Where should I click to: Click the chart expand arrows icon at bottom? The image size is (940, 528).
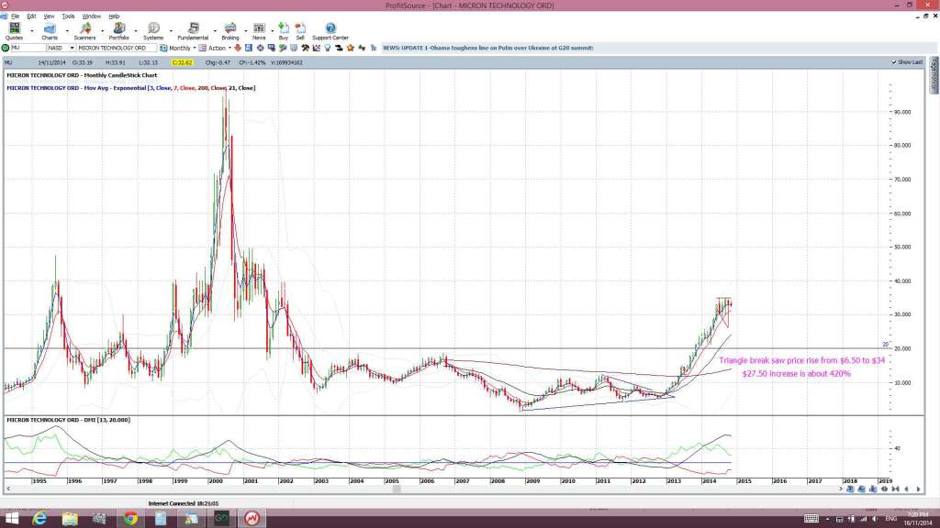tap(884, 489)
